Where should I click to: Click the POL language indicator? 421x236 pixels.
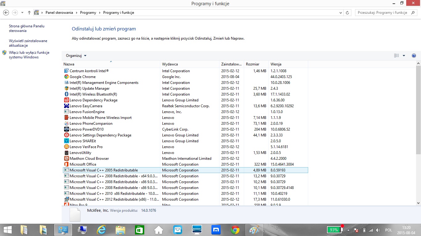pos(389,230)
